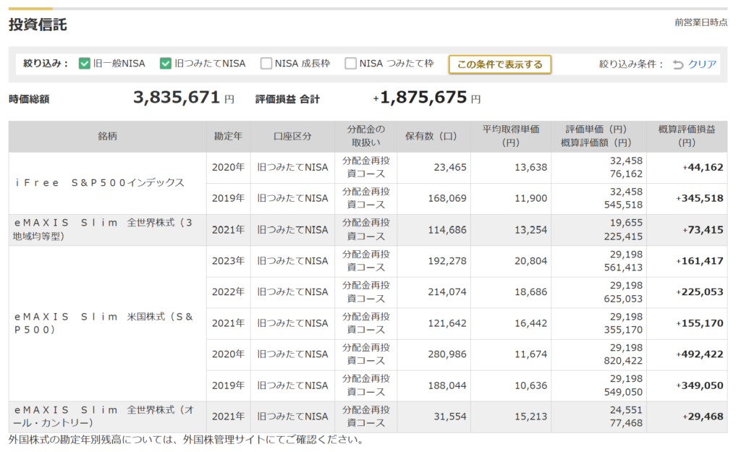Select the 2023年 account year cell
This screenshot has width=741, height=452.
coord(228,261)
